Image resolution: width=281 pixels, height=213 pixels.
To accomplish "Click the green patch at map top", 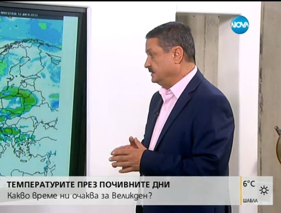I will 43,26.
